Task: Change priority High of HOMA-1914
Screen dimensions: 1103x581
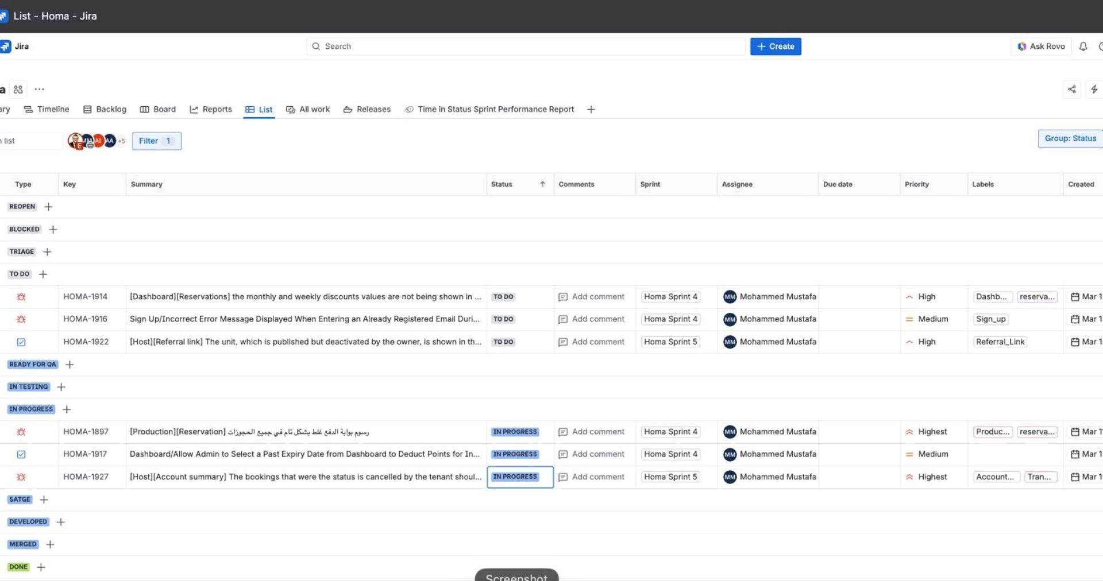Action: 921,297
